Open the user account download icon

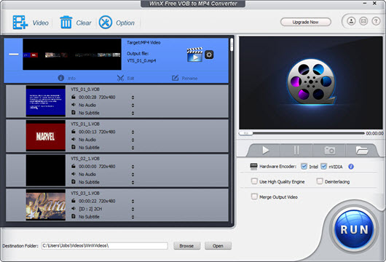click(351, 21)
